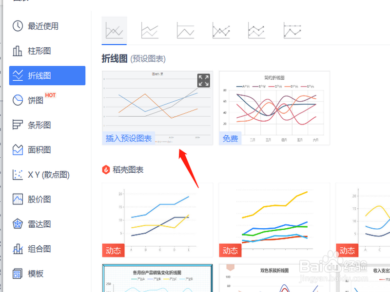Select the basic 折线图 subtype icon
Image resolution: width=390 pixels, height=292 pixels.
point(114,30)
